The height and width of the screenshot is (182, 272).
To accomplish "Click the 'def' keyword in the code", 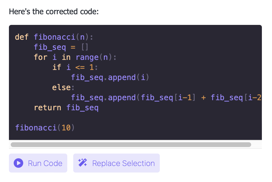I will [x=22, y=37].
